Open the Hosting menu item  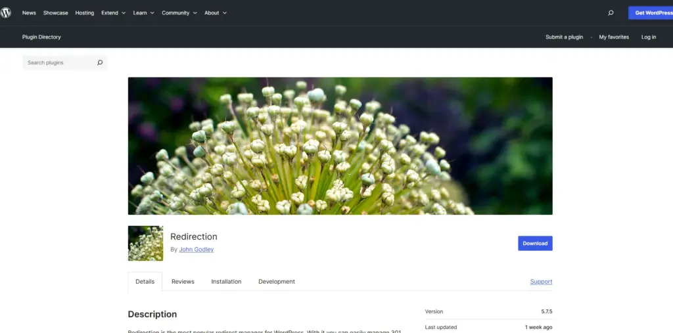coord(84,12)
